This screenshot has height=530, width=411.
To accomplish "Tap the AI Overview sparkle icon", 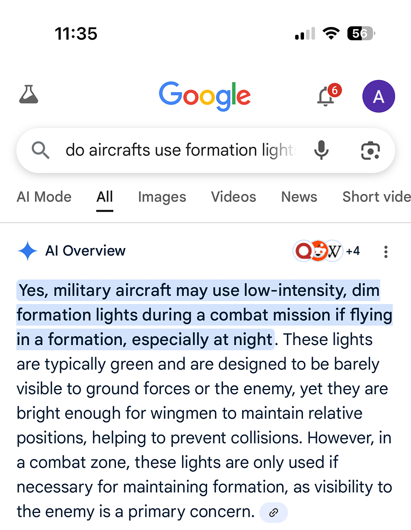I will coord(27,251).
